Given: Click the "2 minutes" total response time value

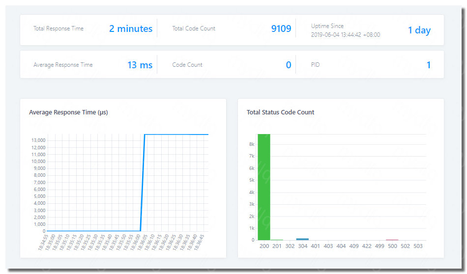Looking at the screenshot, I should (130, 29).
